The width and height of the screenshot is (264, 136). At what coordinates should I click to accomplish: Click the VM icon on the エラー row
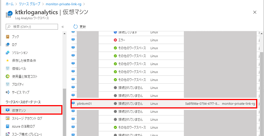(73, 40)
